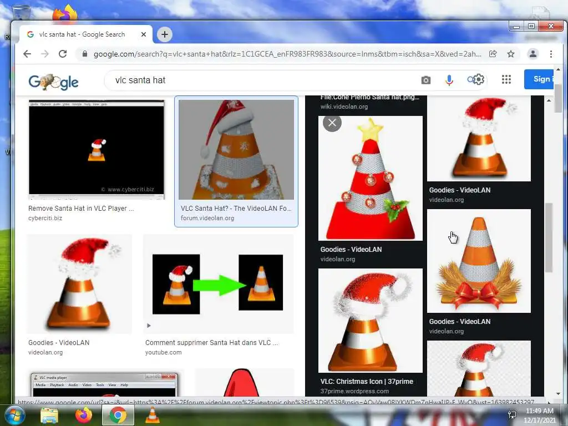Image resolution: width=568 pixels, height=426 pixels.
Task: Play icon on the YouTube result thumbnail
Action: point(149,326)
